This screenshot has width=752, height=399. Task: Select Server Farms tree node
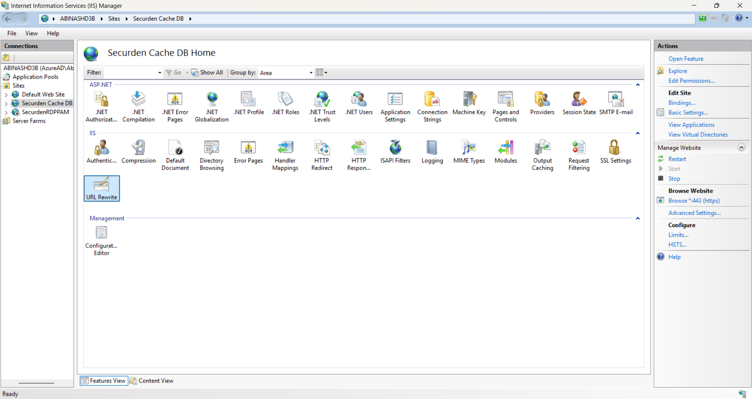29,121
